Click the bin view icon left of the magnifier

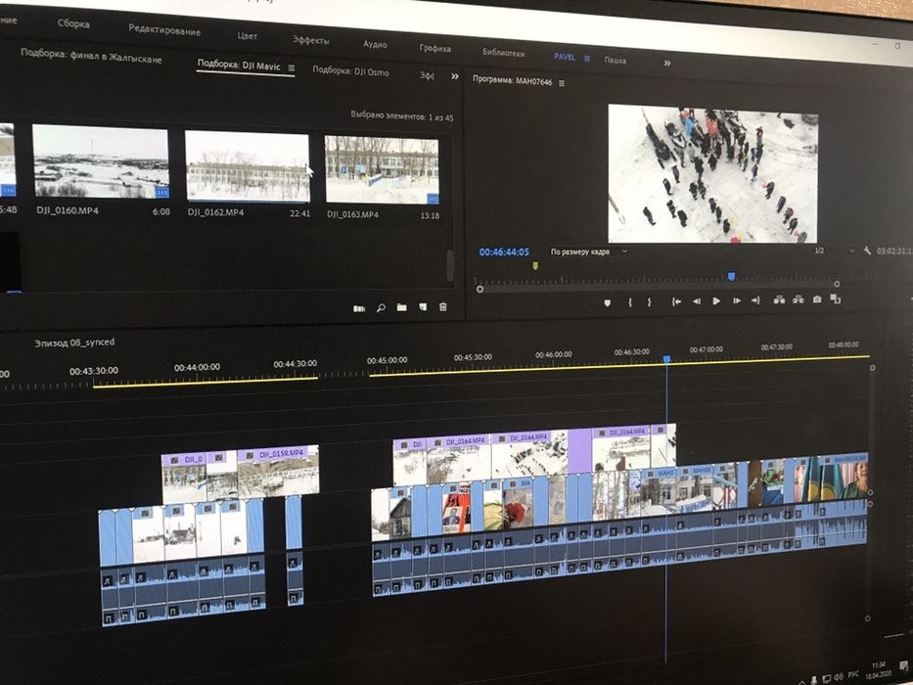pyautogui.click(x=359, y=308)
